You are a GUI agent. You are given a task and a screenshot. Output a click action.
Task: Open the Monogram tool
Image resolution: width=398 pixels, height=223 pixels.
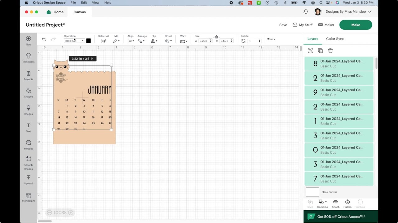coord(28,198)
